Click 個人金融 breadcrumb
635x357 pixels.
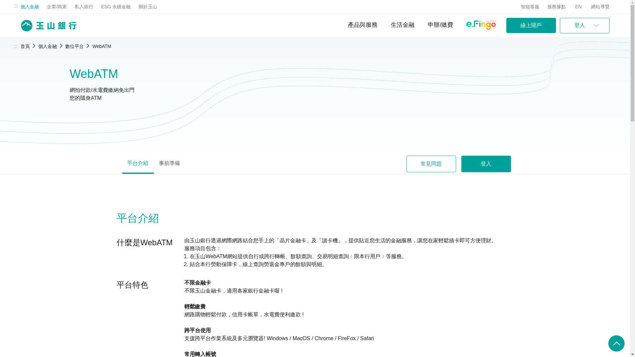tap(48, 46)
